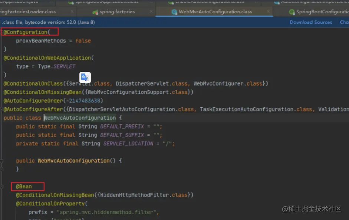Click TaskExecutionAutoConfiguration.class reference
The width and height of the screenshot is (349, 220).
(x=256, y=109)
